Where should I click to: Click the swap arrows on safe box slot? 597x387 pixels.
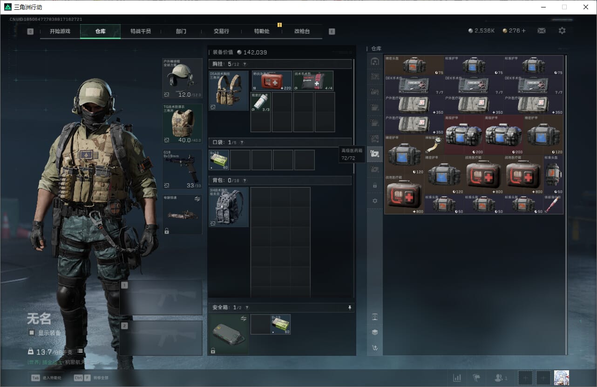(243, 318)
